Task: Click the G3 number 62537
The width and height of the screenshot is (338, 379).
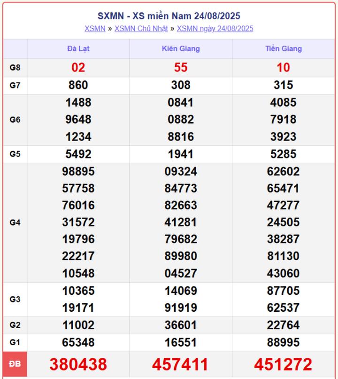Action: 283,308
